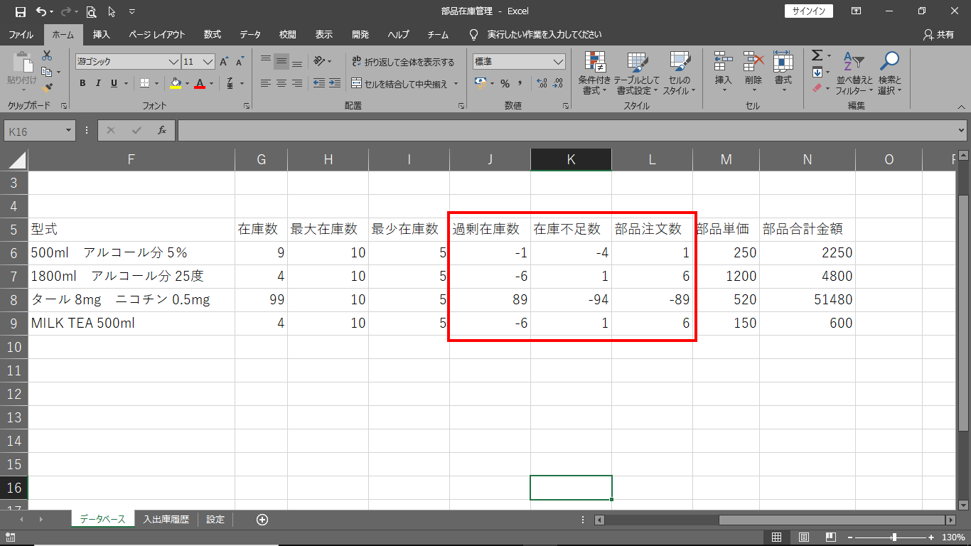Expand the formula bar chevron
This screenshot has height=546, width=971.
(962, 130)
